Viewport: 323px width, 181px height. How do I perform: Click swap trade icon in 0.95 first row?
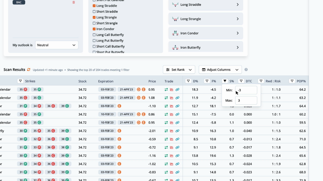tap(166, 90)
